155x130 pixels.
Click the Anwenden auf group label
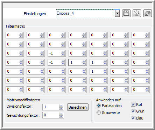[108, 100]
